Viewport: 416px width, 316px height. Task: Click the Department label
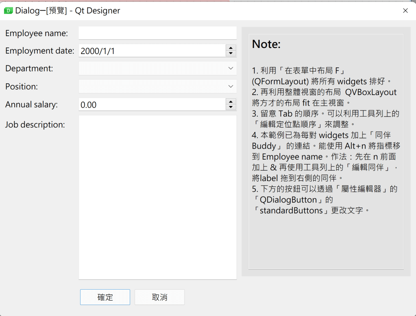tap(29, 69)
